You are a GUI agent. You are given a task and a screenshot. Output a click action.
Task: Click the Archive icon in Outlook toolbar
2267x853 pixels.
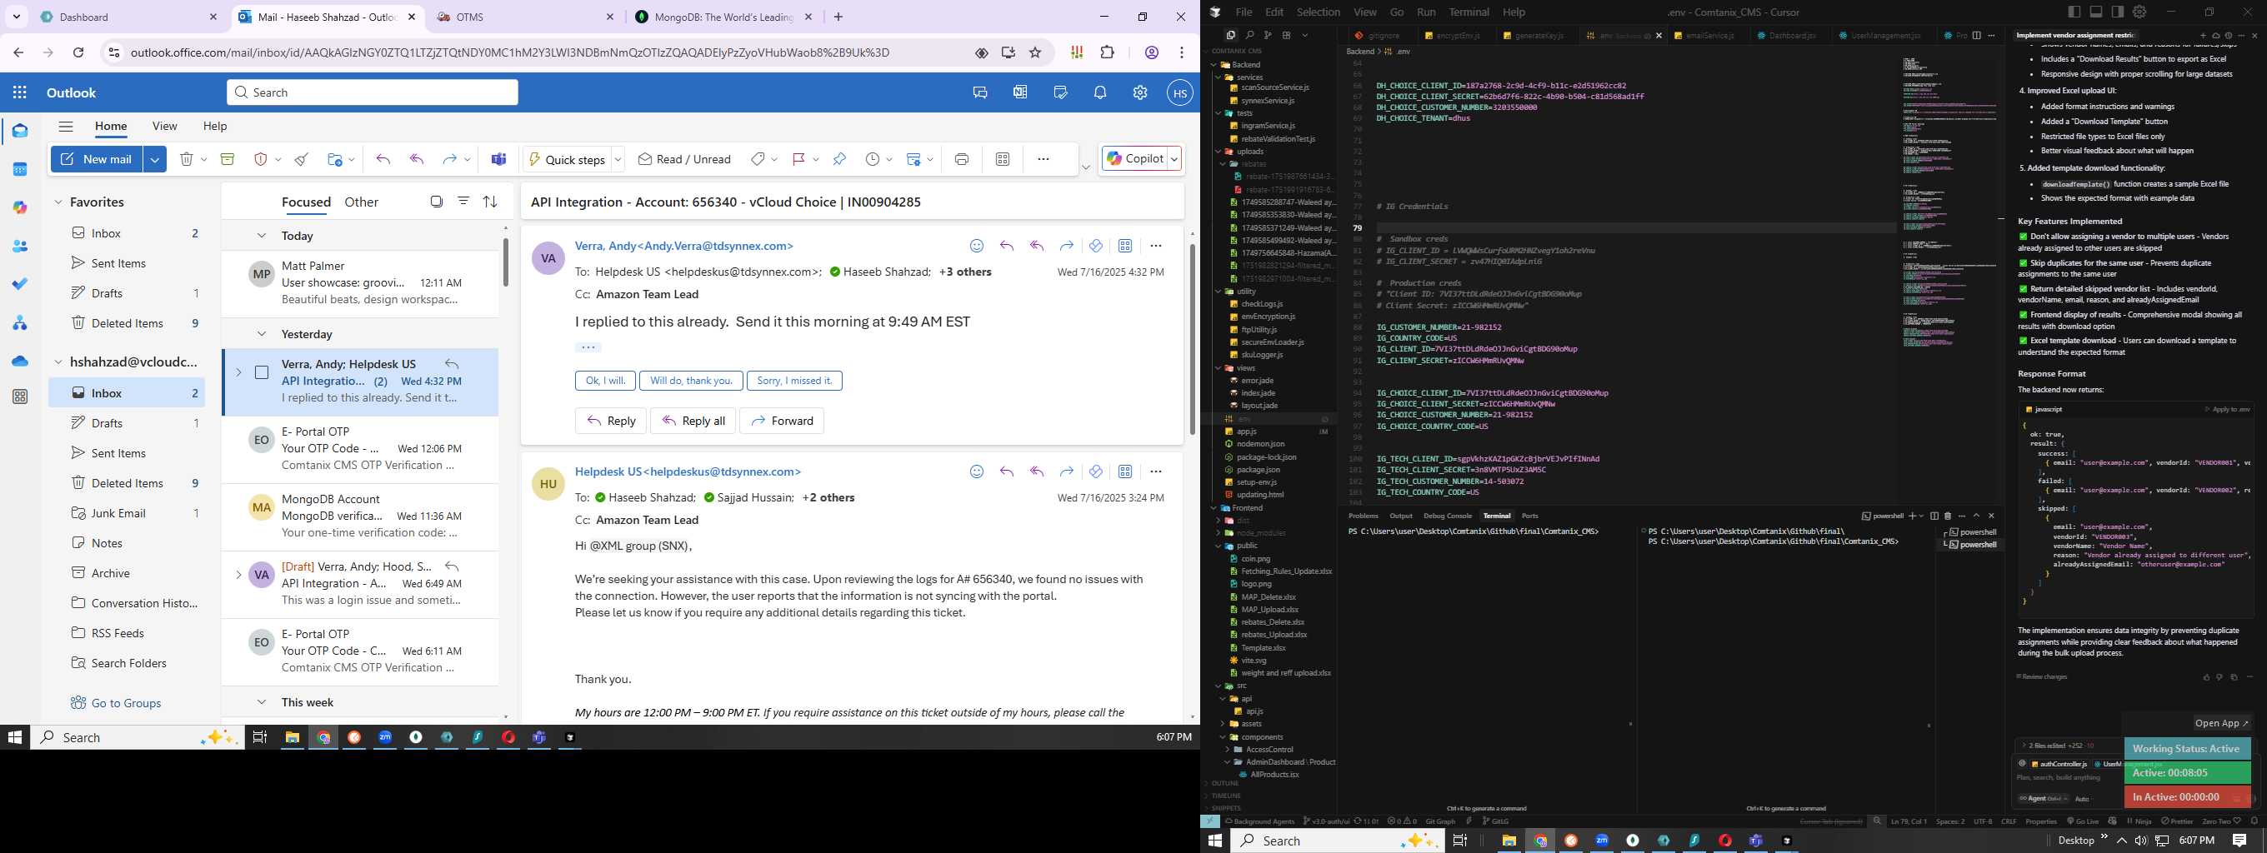[227, 159]
